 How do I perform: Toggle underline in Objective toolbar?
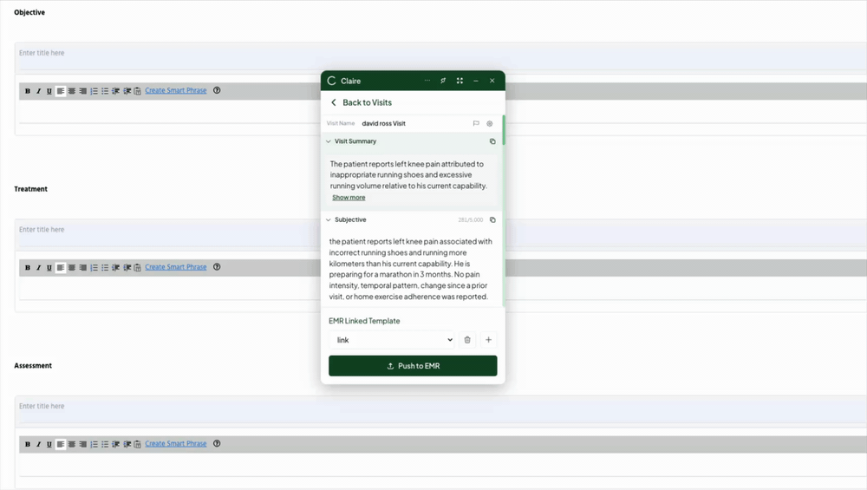click(49, 91)
